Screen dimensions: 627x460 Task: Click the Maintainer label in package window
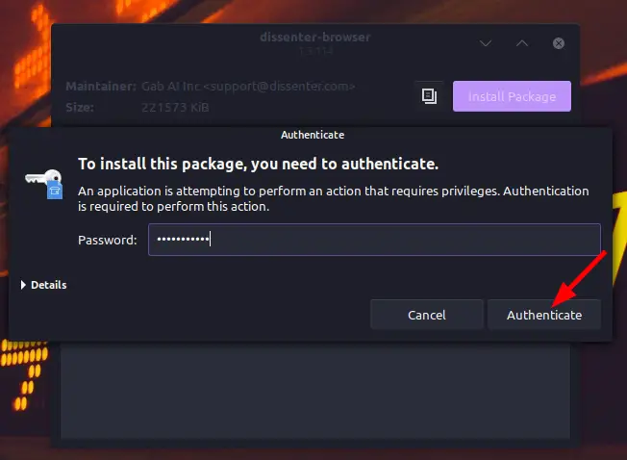[x=101, y=86]
